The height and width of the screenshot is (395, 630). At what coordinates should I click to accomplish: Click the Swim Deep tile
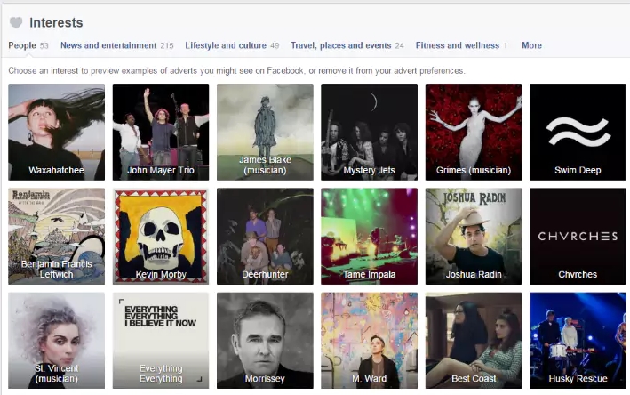578,132
